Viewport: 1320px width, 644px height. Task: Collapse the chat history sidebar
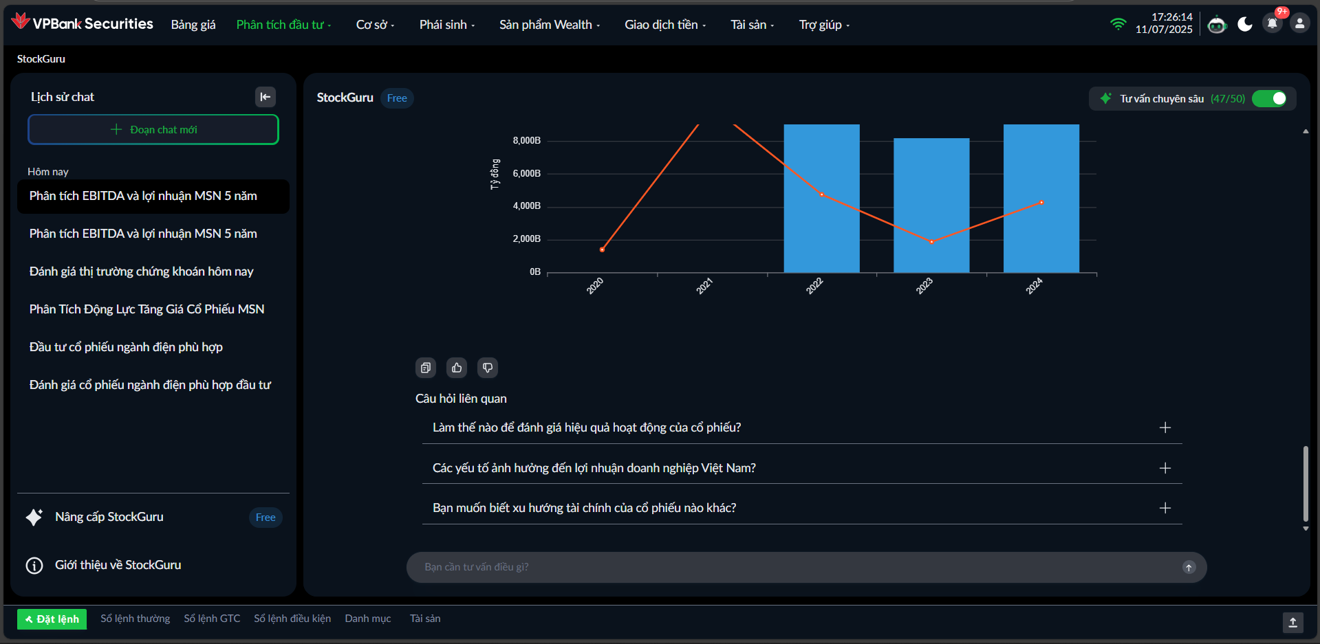pos(265,97)
